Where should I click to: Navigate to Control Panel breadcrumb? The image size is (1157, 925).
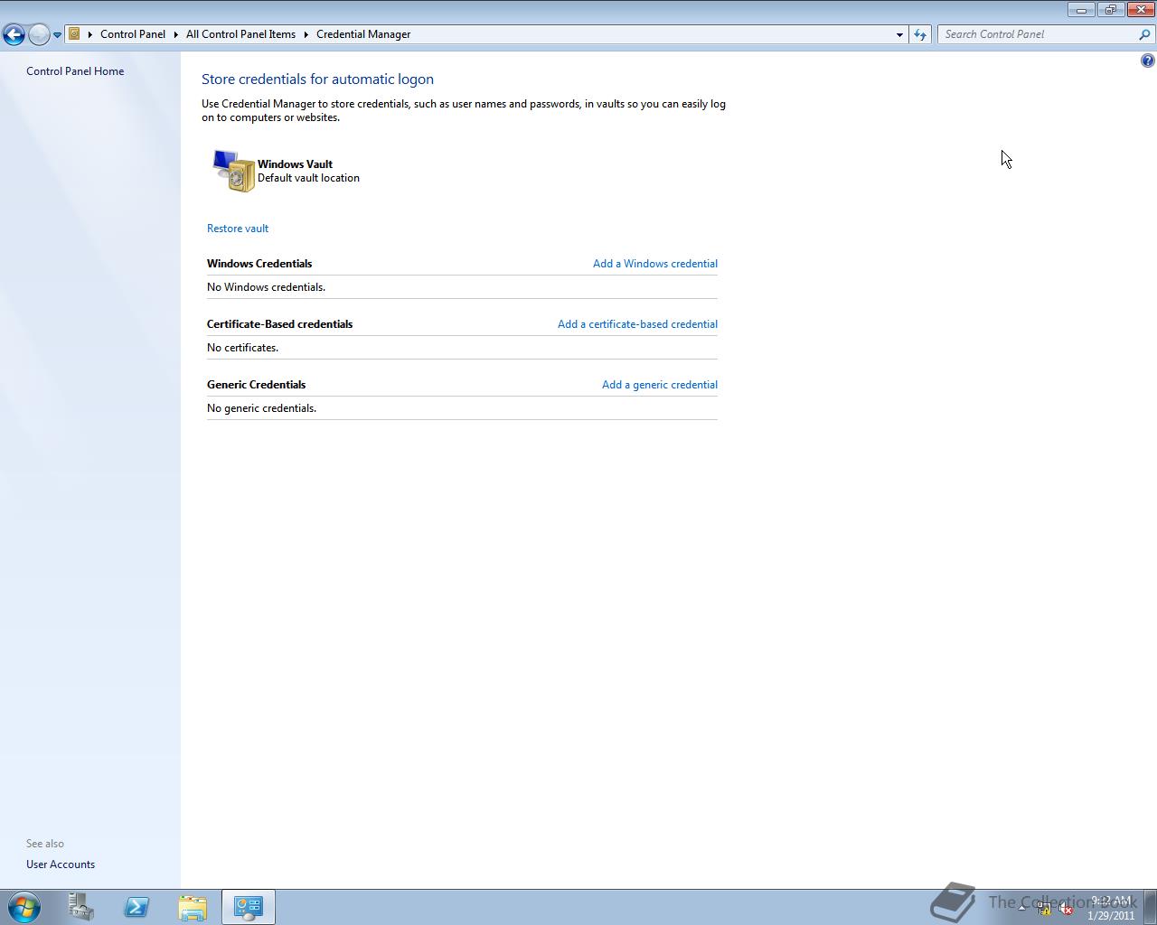133,34
